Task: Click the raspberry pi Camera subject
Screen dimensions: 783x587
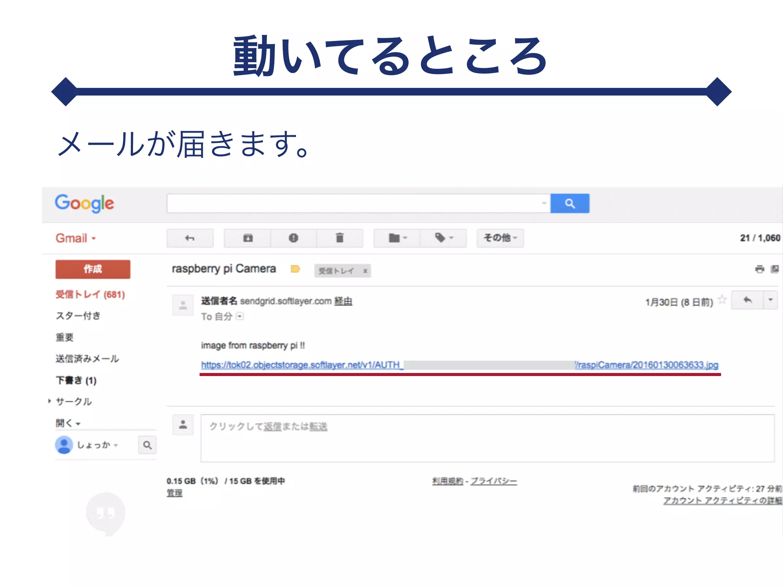Action: (x=224, y=269)
